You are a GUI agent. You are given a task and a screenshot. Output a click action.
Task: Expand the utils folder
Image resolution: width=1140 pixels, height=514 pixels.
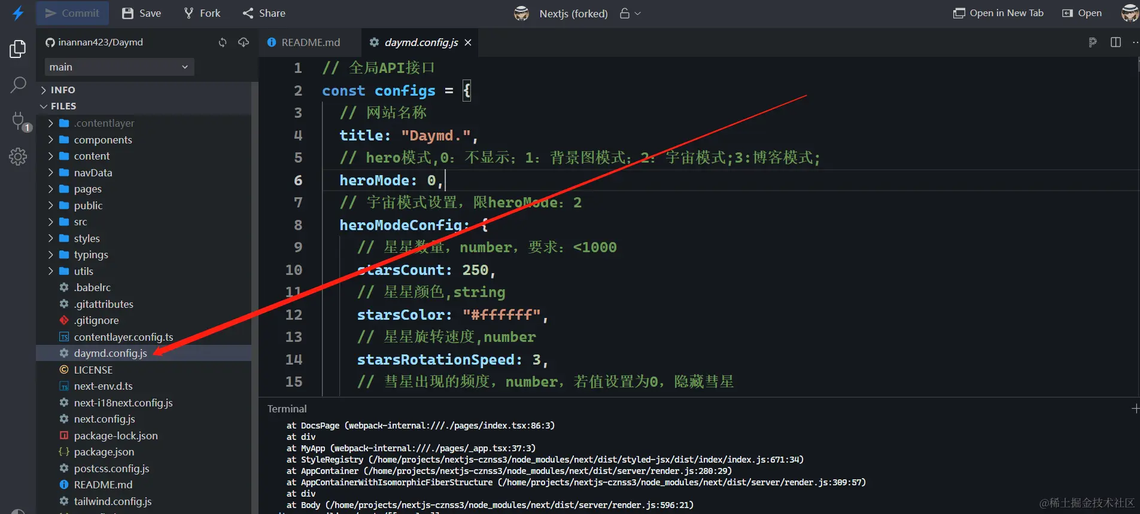point(144,271)
